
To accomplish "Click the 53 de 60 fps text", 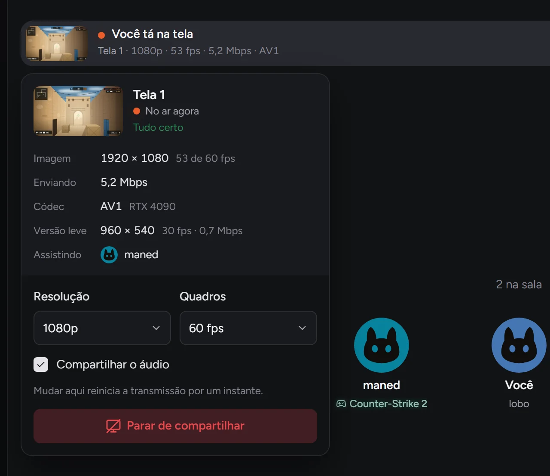I will pyautogui.click(x=205, y=158).
